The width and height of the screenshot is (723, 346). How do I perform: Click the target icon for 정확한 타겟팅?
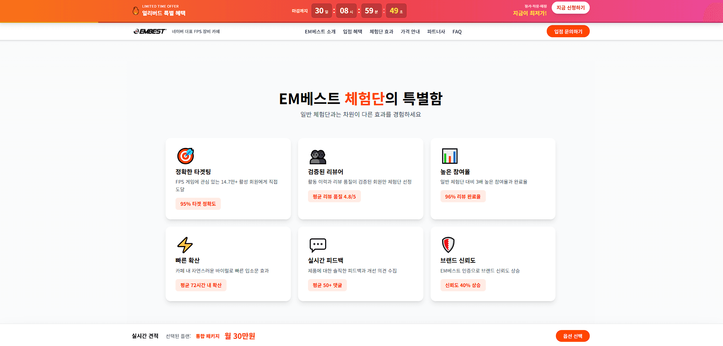tap(185, 156)
